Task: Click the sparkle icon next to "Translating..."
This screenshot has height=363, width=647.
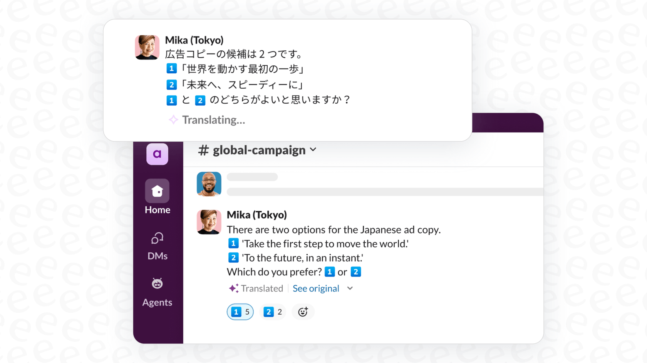Action: [x=174, y=119]
